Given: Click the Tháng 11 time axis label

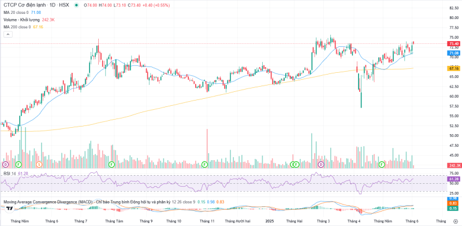Looking at the screenshot, I should 207,221.
